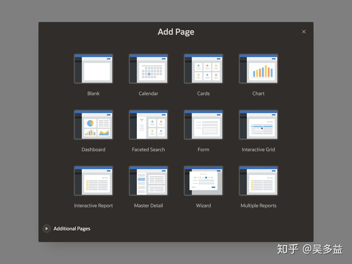Choose the Multiple Reports page icon
This screenshot has height=264, width=352.
(x=259, y=181)
